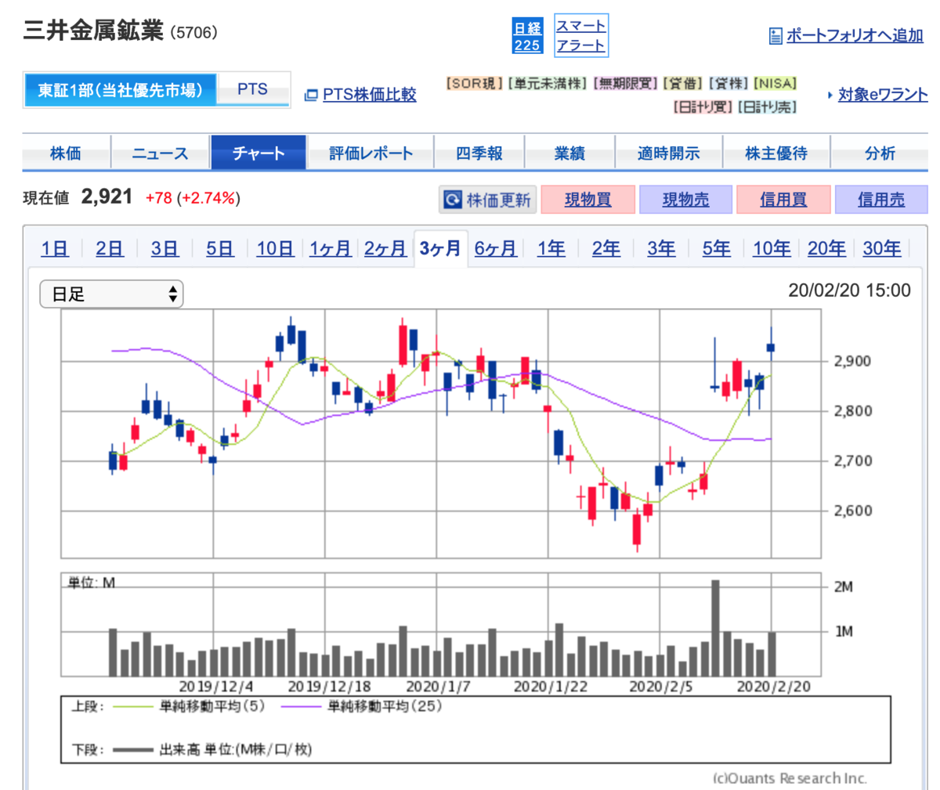Open the 株価 tab
940x790 pixels.
66,153
